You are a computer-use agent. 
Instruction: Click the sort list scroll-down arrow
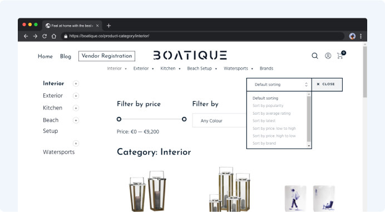pos(309,146)
